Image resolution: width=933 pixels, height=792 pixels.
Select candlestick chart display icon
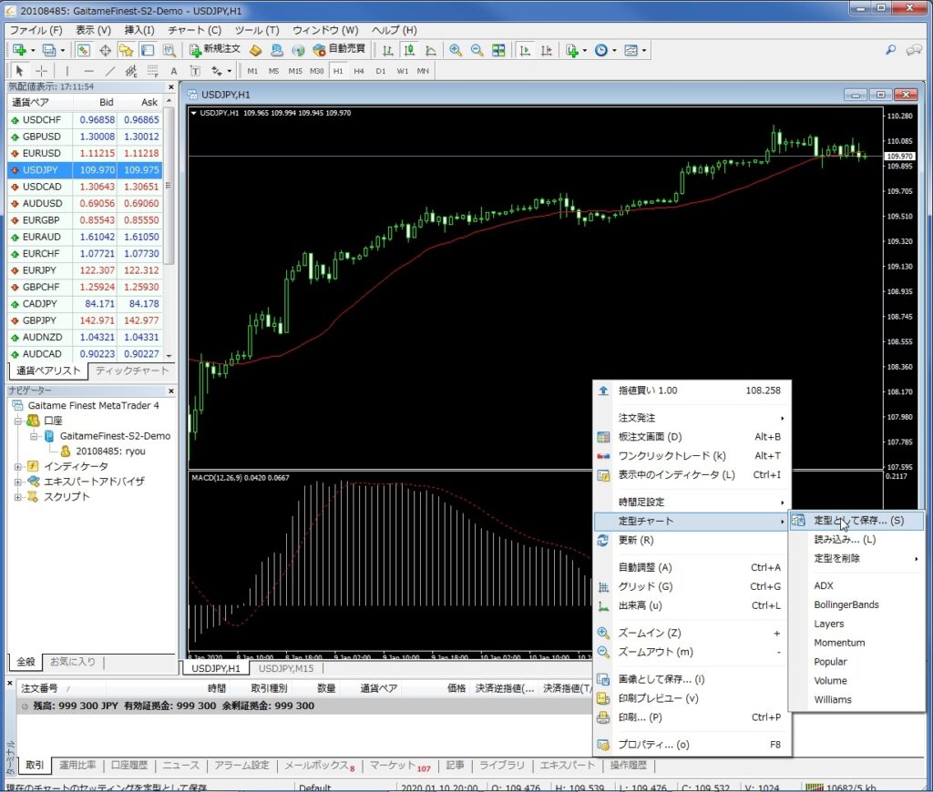pos(409,50)
